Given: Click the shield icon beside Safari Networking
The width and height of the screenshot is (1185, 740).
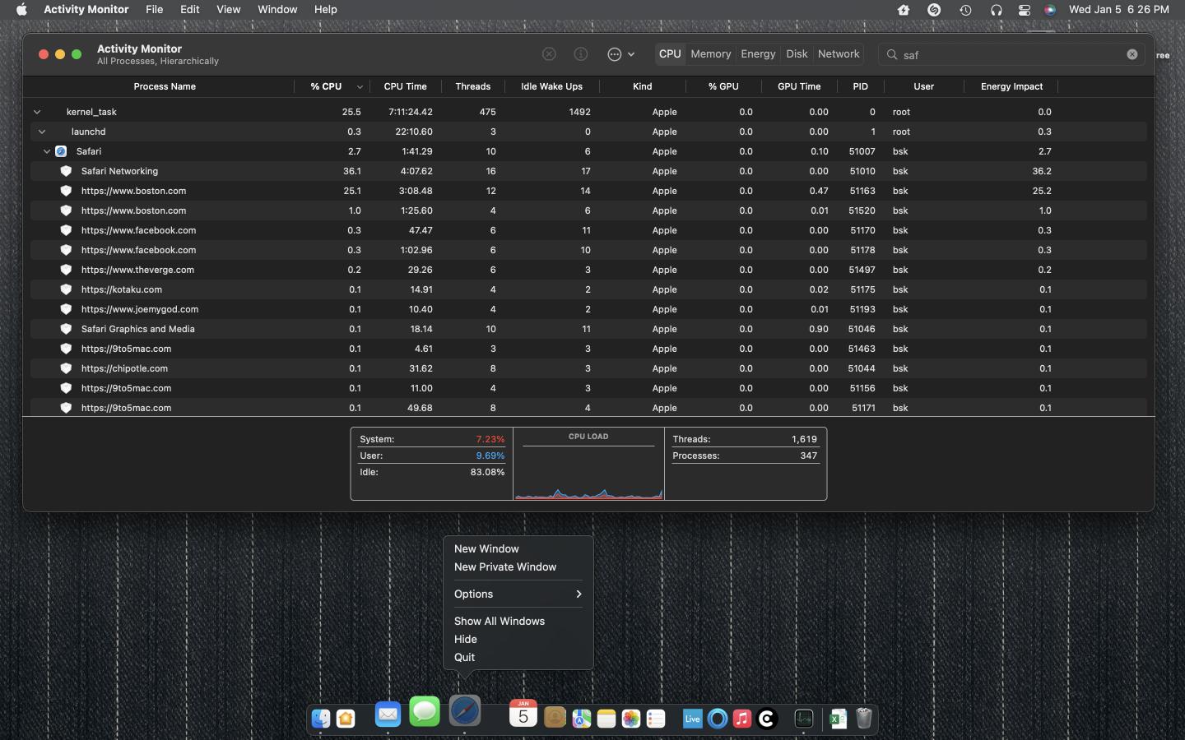Looking at the screenshot, I should tap(66, 171).
